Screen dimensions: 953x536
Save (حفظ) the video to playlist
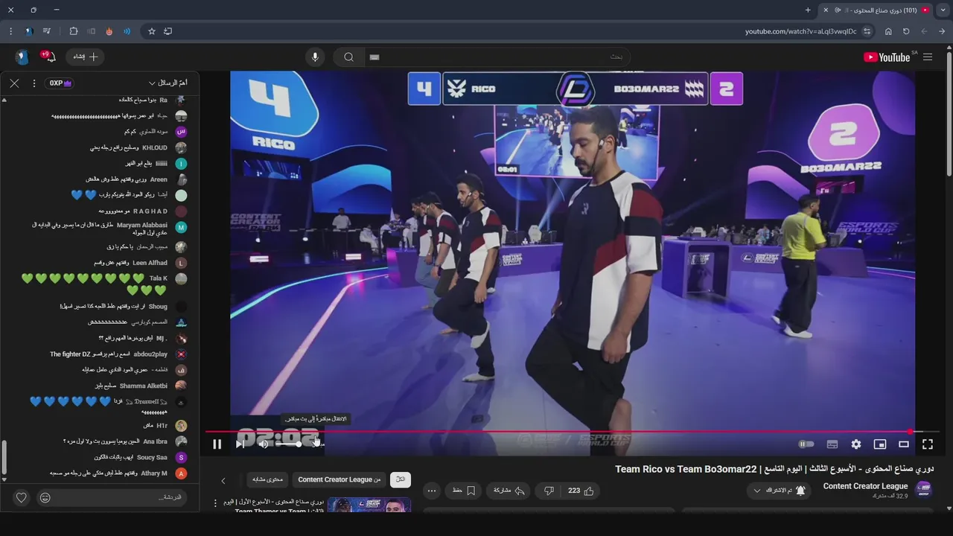[463, 491]
